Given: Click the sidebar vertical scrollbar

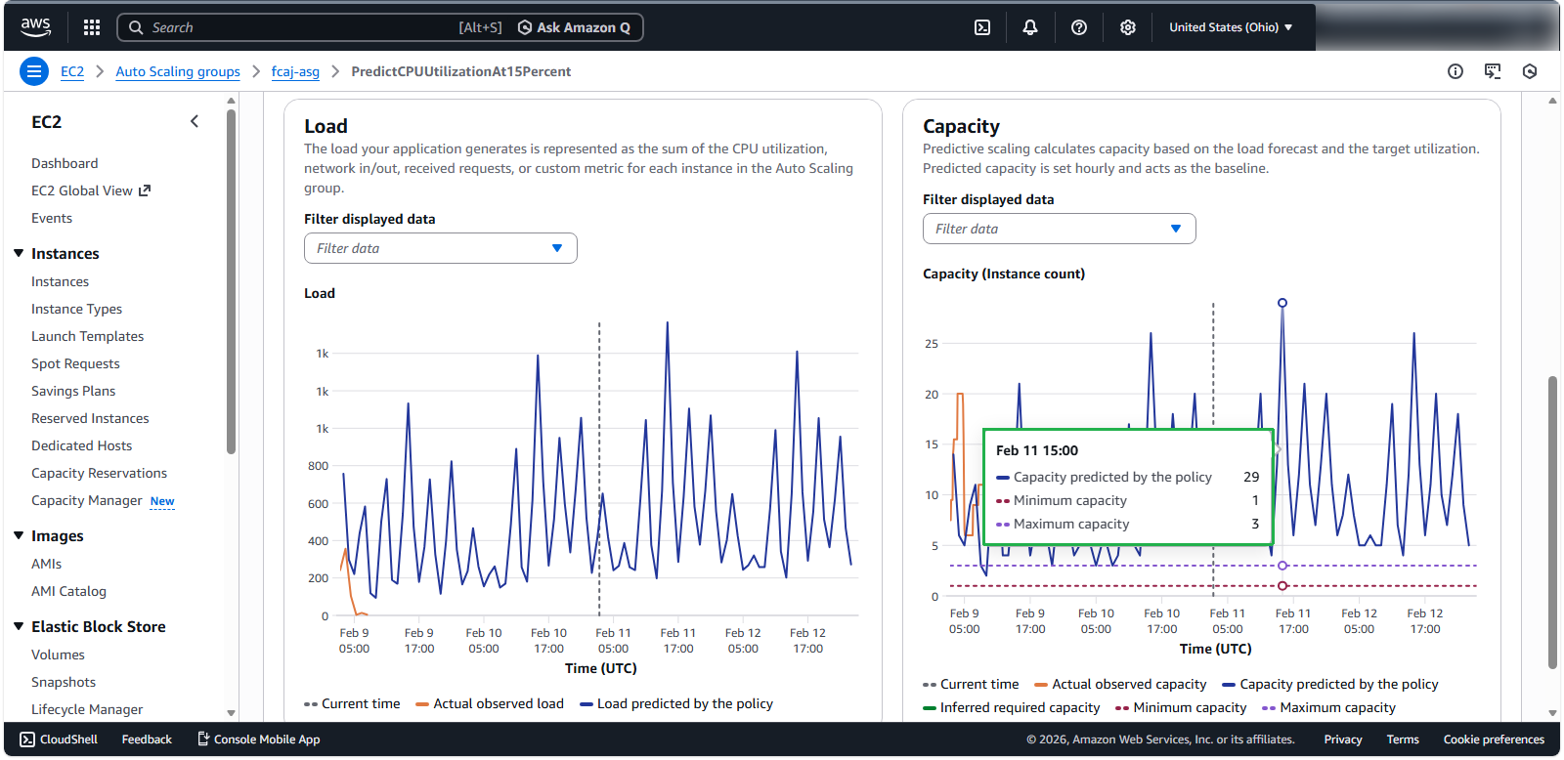Looking at the screenshot, I should [x=231, y=281].
